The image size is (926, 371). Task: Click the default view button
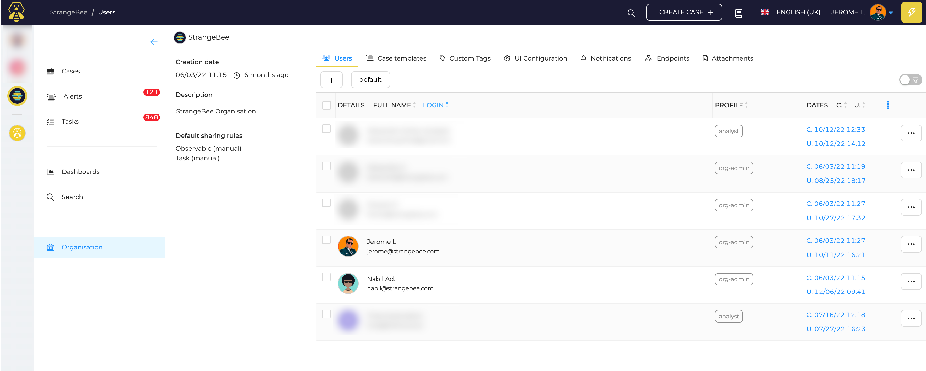click(x=370, y=80)
